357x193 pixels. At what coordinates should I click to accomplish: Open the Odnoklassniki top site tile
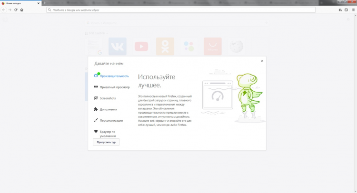click(x=165, y=47)
